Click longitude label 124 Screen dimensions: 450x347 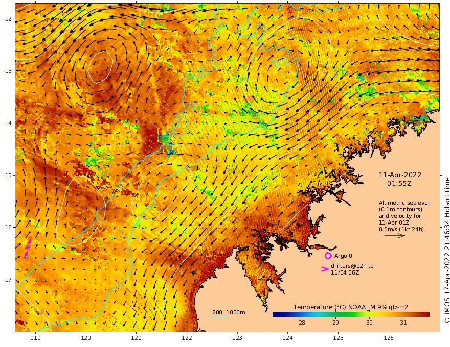[x=288, y=338]
